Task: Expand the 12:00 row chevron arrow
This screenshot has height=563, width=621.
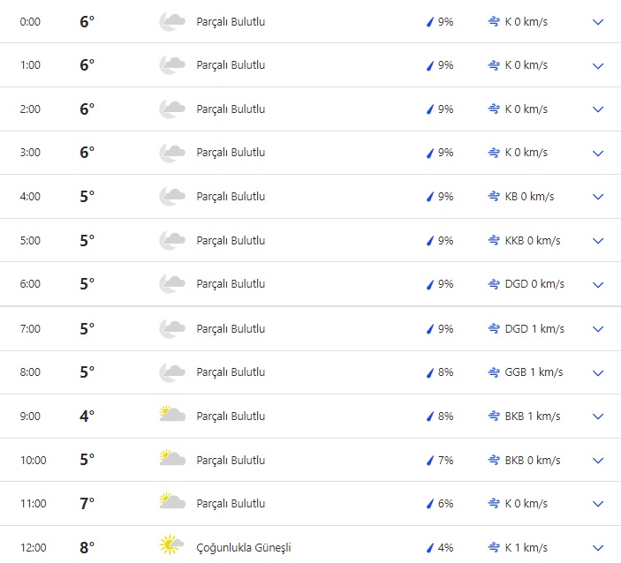Action: (x=598, y=547)
